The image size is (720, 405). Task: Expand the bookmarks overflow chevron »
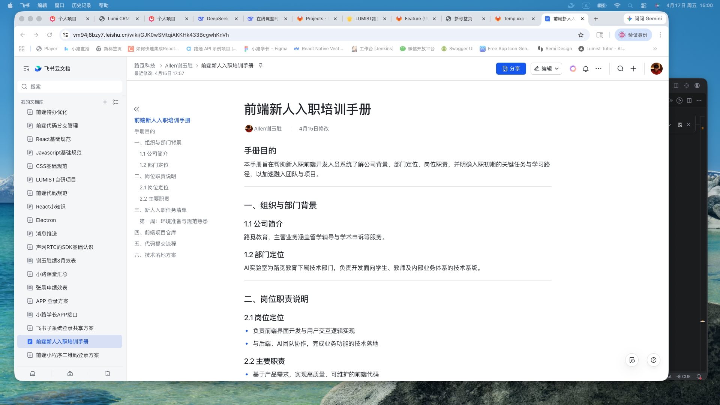pyautogui.click(x=655, y=49)
